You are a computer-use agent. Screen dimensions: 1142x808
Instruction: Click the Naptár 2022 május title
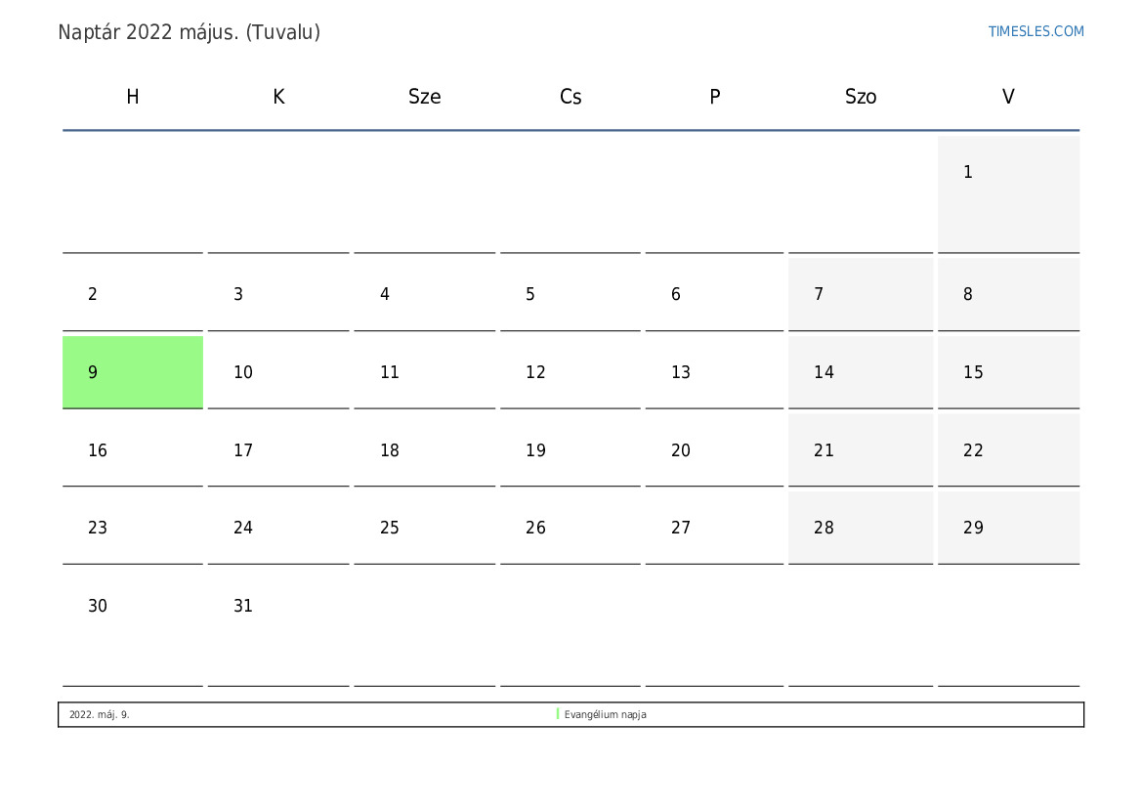click(189, 32)
